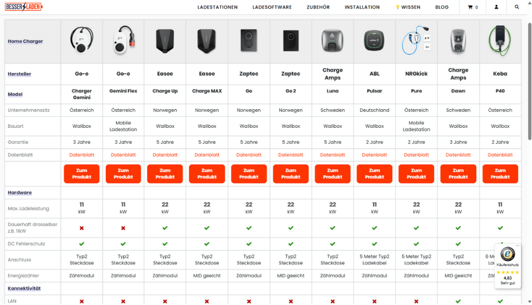Click Zum Produkt for Easee Charge MAX
This screenshot has width=532, height=305.
[x=207, y=174]
